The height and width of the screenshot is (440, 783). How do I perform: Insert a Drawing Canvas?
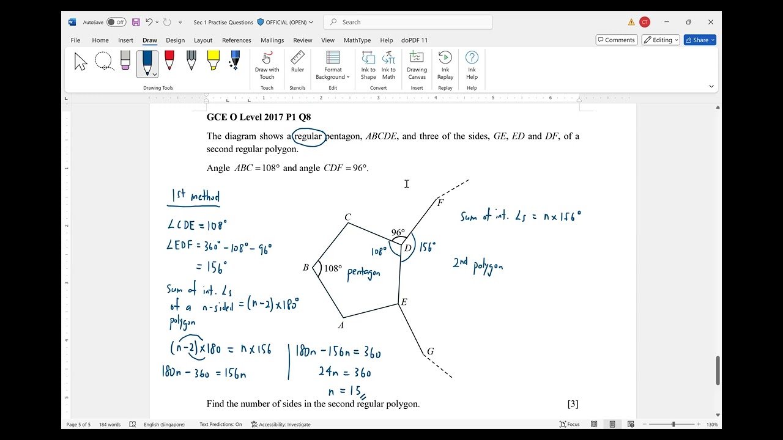pos(417,65)
